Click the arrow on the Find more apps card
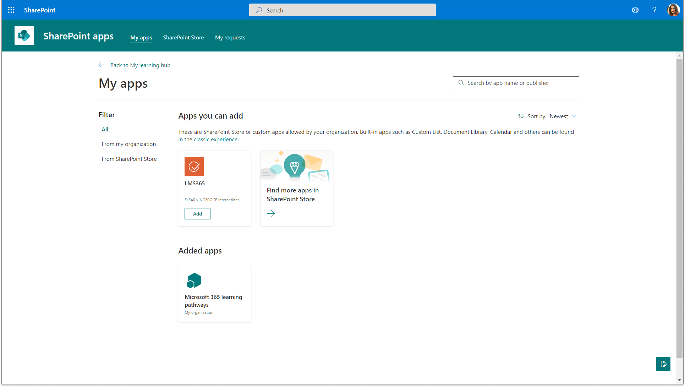685x387 pixels. [x=271, y=213]
